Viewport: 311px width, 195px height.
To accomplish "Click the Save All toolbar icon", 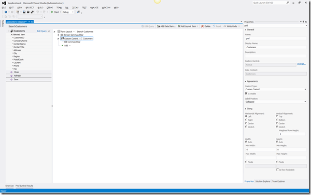I will 32,12.
